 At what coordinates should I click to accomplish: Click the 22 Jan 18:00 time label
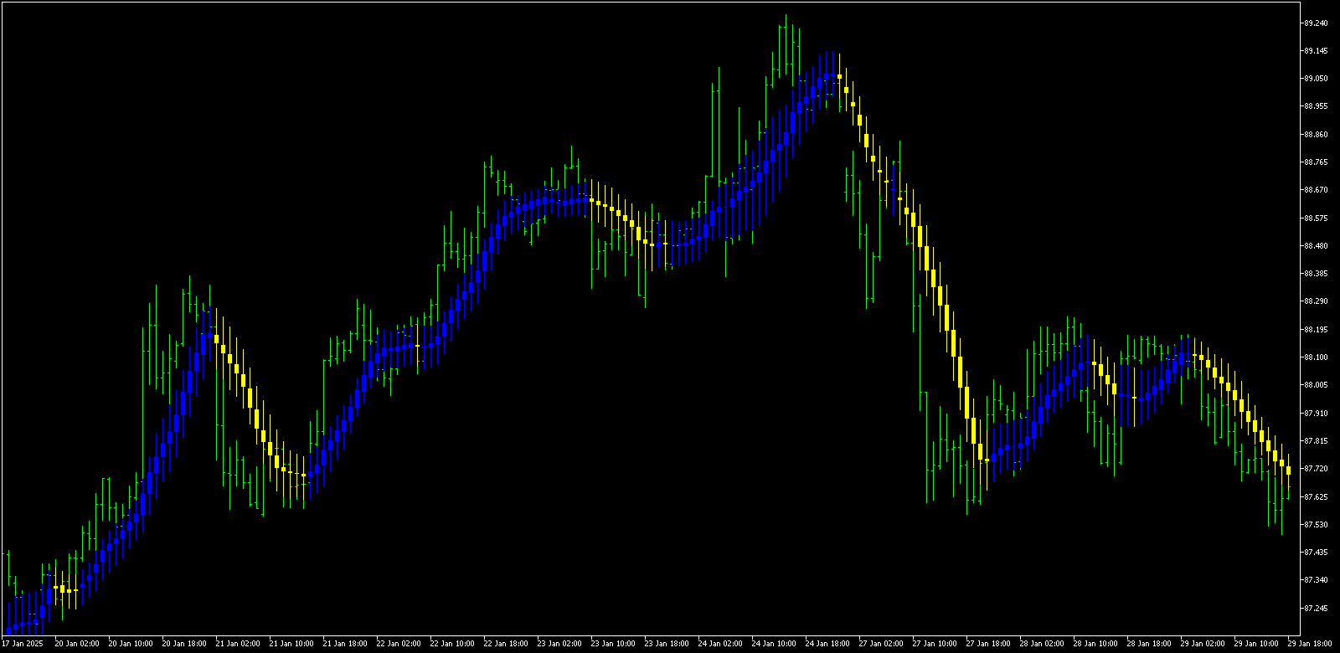tap(506, 644)
